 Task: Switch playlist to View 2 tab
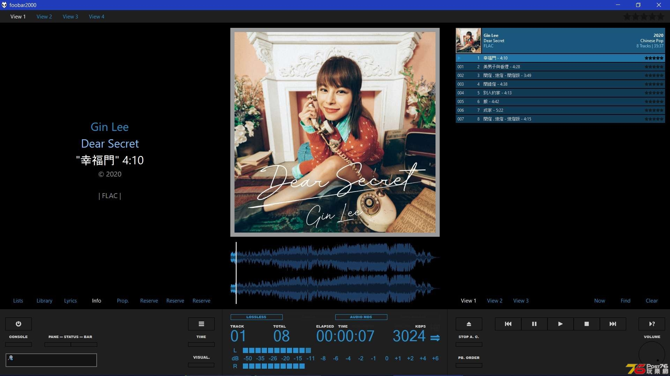pos(495,300)
